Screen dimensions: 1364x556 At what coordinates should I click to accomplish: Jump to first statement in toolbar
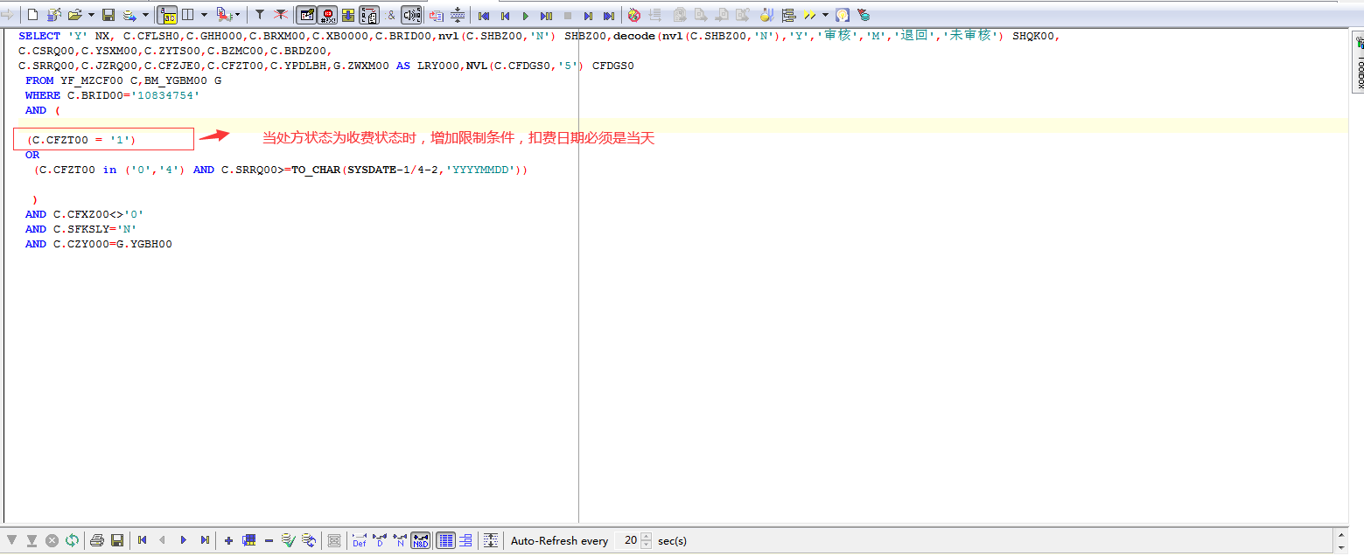[484, 15]
